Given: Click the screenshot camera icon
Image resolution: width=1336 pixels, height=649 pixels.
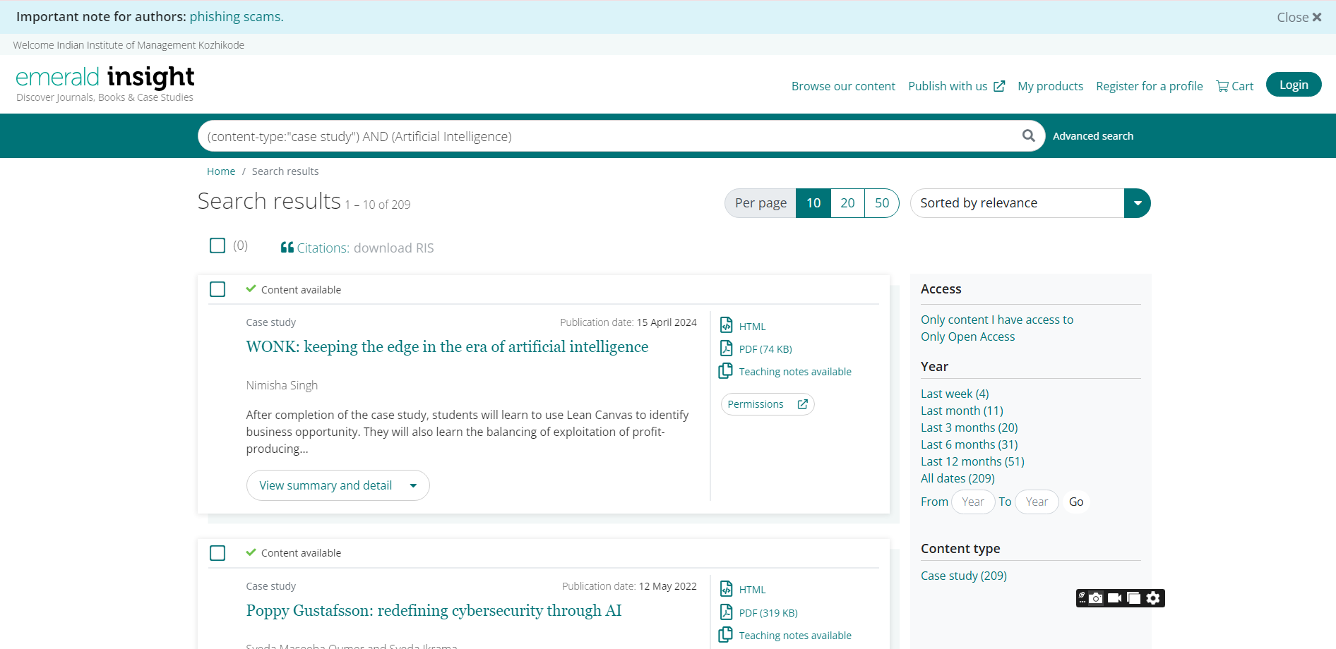Looking at the screenshot, I should point(1095,598).
